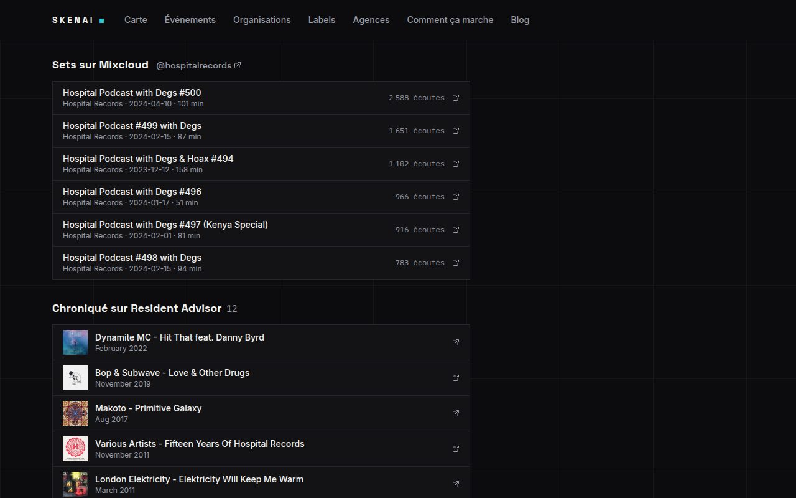Click the Chroniqué sur Resident Advisor heading

click(137, 308)
